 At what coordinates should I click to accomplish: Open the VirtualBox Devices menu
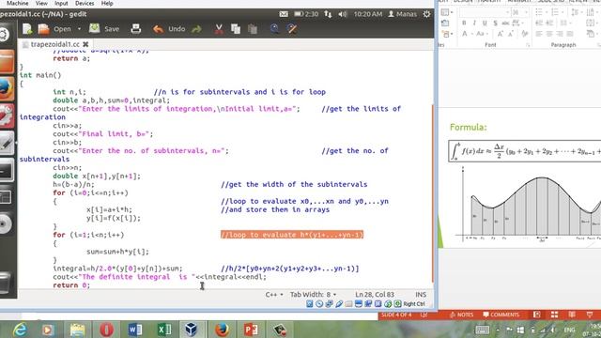point(85,3)
